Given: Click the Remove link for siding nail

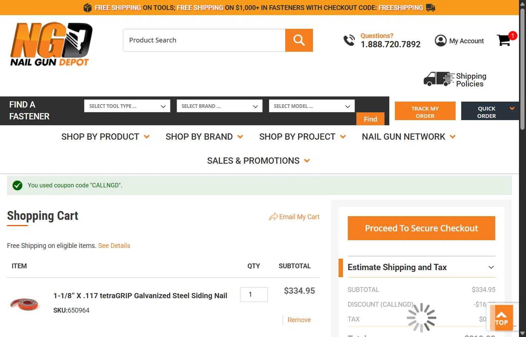Looking at the screenshot, I should point(299,320).
